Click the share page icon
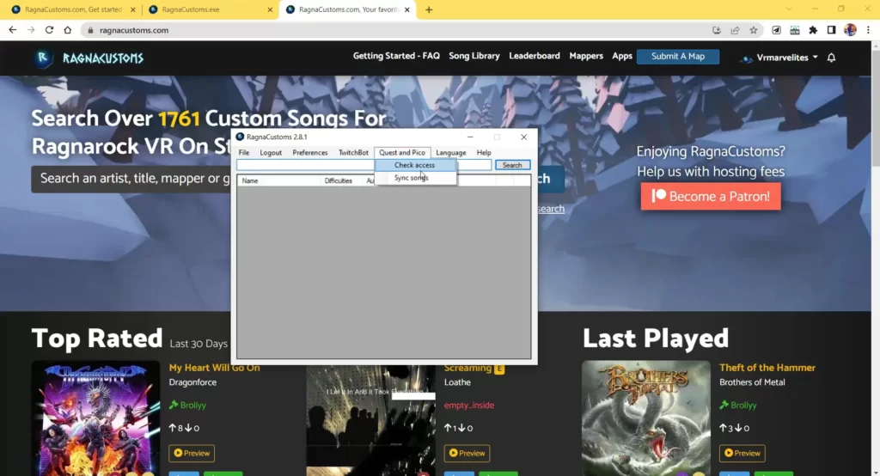Screen dimensions: 880x476 (x=736, y=30)
